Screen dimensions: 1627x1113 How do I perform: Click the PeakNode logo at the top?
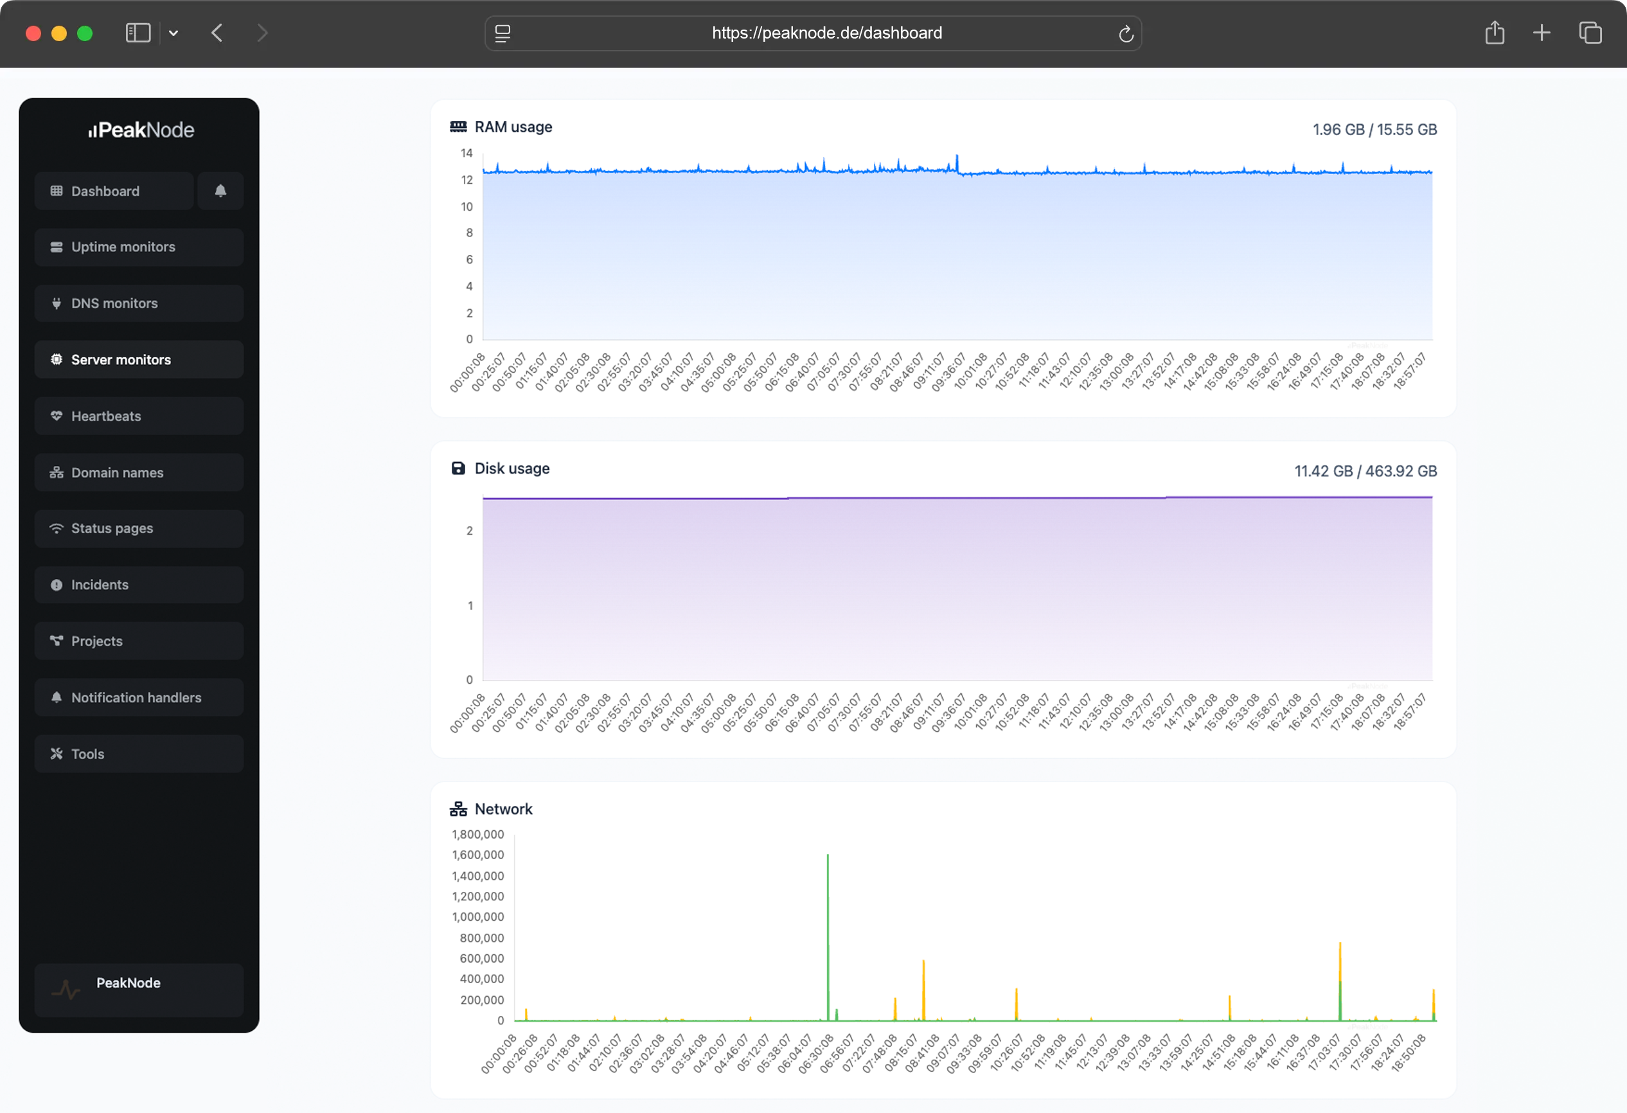140,129
